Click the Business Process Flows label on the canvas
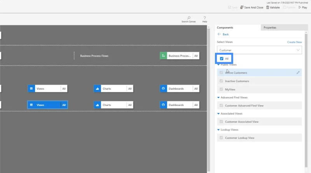This screenshot has width=311, height=173. [x=94, y=56]
